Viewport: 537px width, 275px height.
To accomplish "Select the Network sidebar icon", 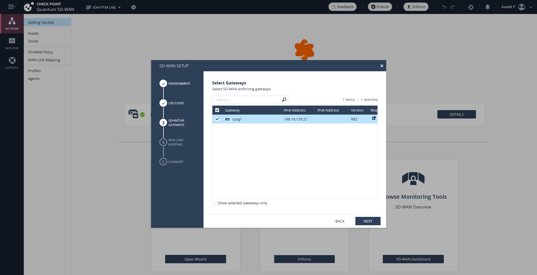I will pos(12,24).
